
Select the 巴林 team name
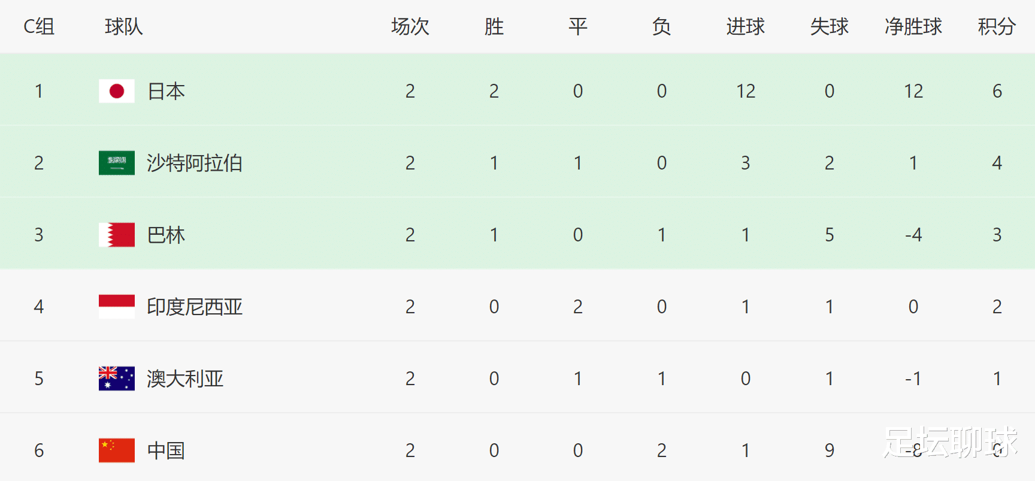click(166, 235)
